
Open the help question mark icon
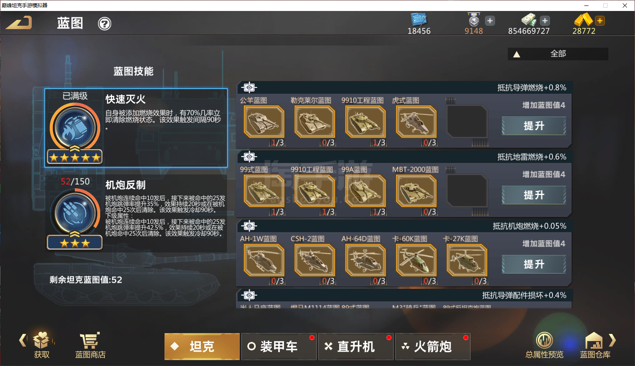[104, 24]
